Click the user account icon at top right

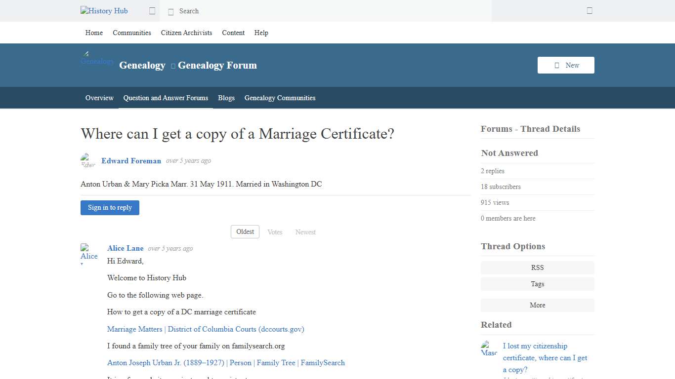pyautogui.click(x=589, y=10)
